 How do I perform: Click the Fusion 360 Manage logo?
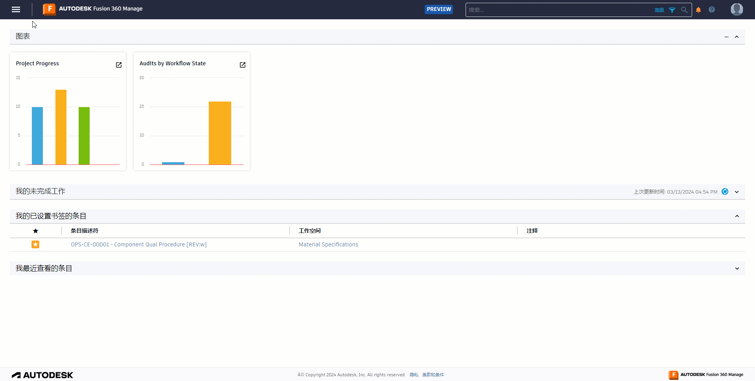pyautogui.click(x=92, y=9)
